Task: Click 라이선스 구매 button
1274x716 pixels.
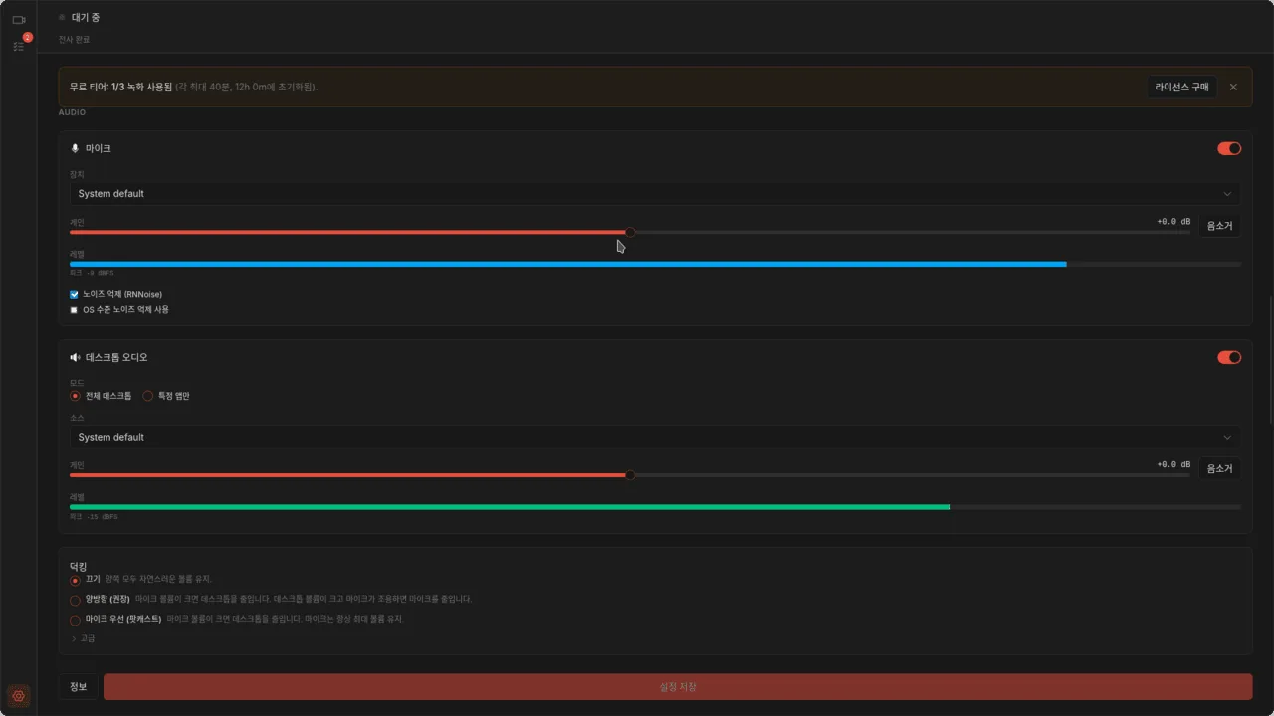Action: point(1181,87)
